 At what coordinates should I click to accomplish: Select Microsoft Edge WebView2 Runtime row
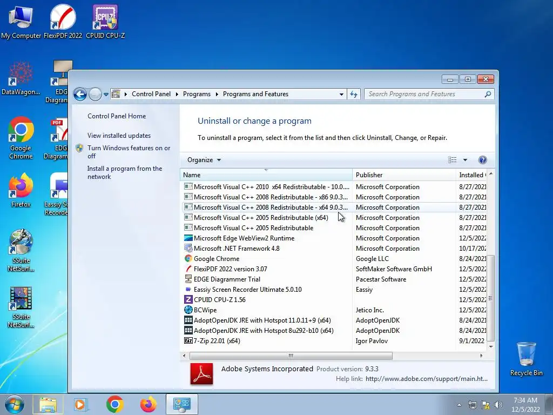pos(334,238)
